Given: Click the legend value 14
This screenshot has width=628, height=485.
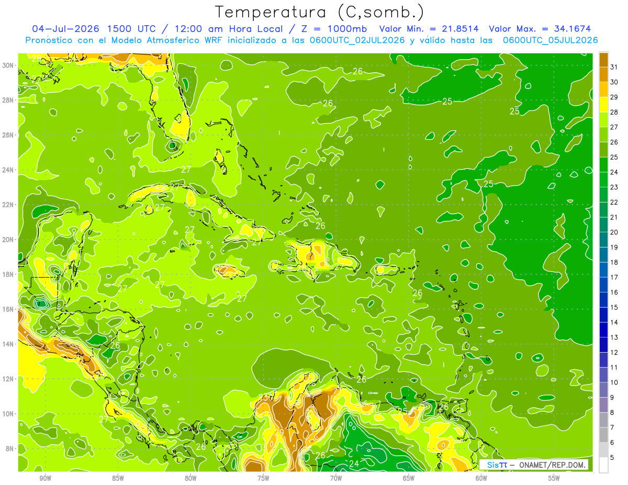Looking at the screenshot, I should 614,322.
